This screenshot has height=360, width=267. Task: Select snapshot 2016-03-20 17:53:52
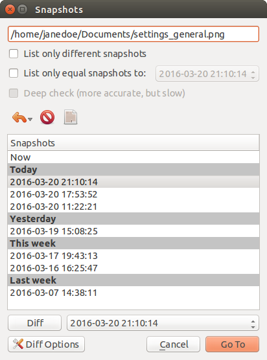pos(133,194)
